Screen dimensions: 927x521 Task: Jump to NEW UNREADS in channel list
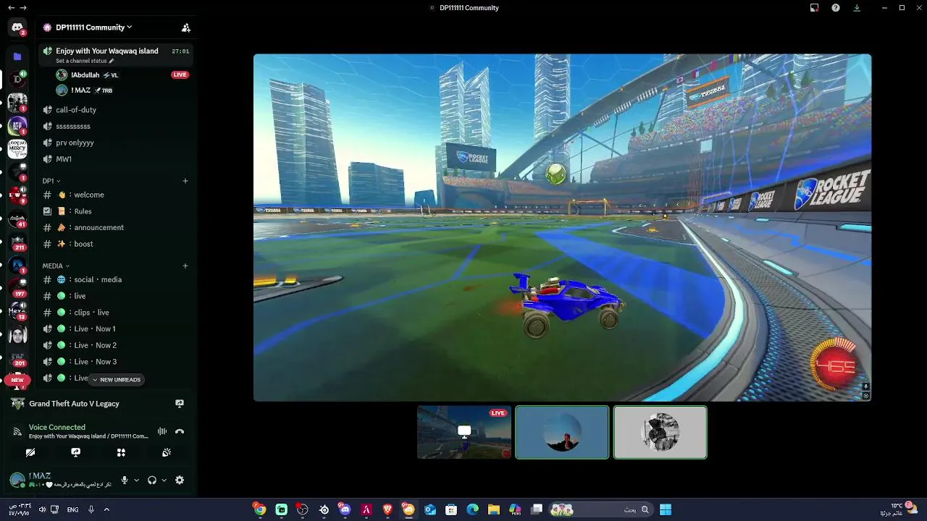point(116,380)
